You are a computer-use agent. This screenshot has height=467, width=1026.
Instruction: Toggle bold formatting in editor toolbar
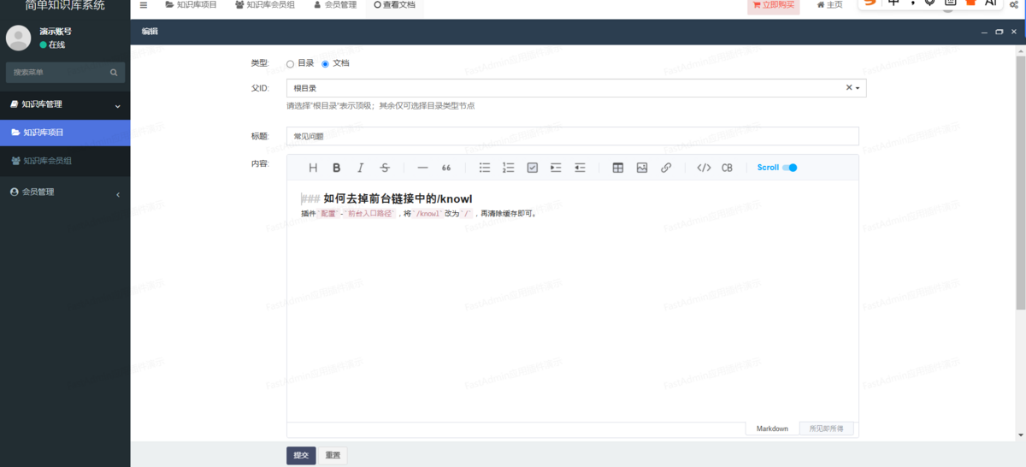(x=337, y=168)
